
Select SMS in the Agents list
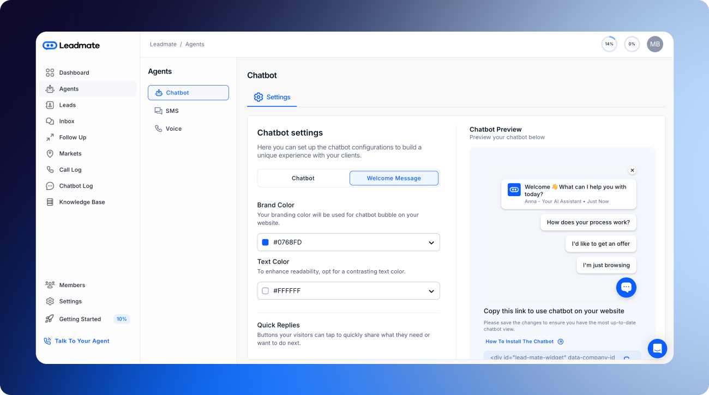(x=172, y=111)
